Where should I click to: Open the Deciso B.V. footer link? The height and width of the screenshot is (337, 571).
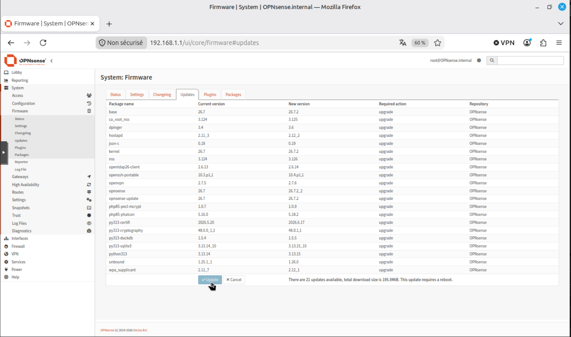click(x=140, y=330)
